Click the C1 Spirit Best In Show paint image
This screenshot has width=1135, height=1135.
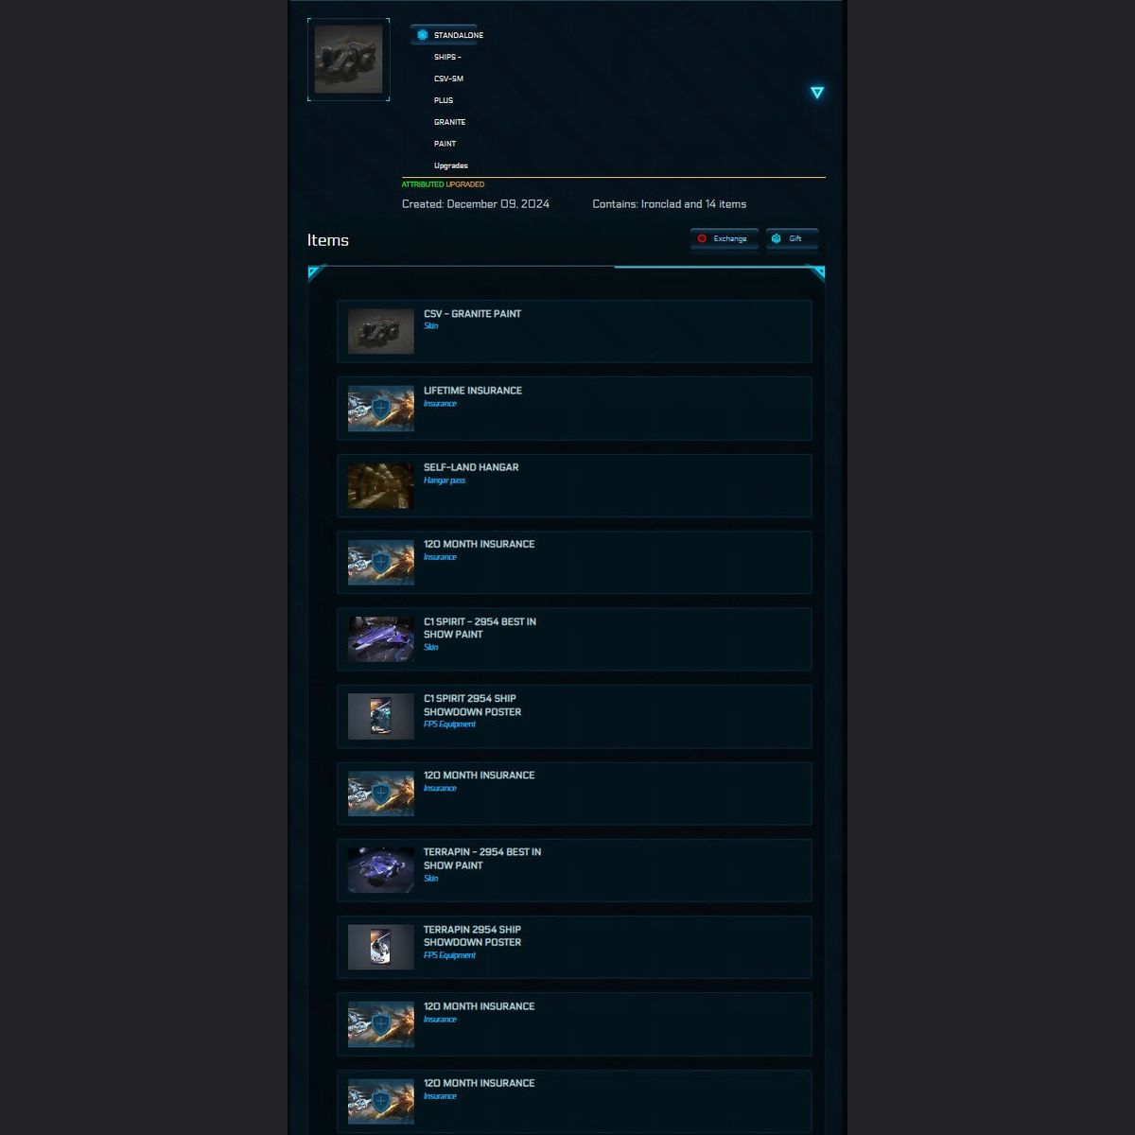pos(381,639)
